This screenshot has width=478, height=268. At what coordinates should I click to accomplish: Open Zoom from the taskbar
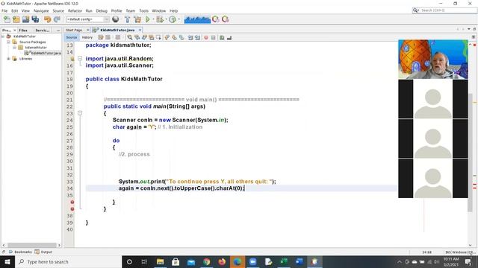(252, 261)
